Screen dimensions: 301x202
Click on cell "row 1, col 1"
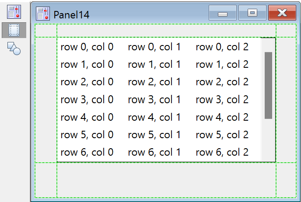point(154,65)
